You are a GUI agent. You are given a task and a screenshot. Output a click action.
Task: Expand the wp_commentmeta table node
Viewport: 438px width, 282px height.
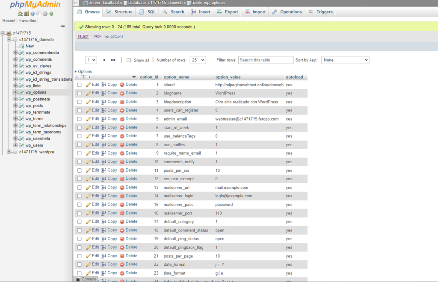tap(16, 53)
